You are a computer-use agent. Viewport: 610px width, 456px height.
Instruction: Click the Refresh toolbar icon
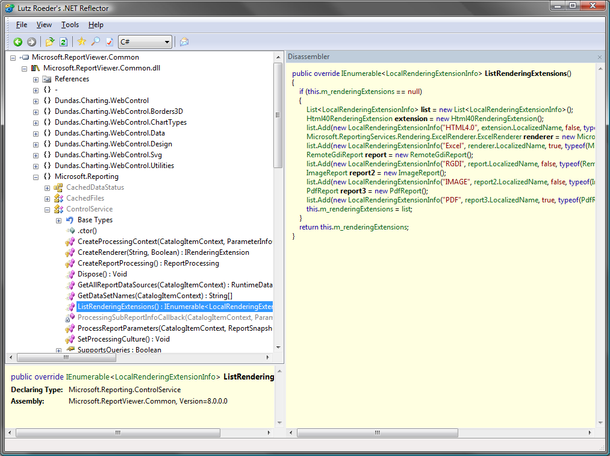pos(63,42)
